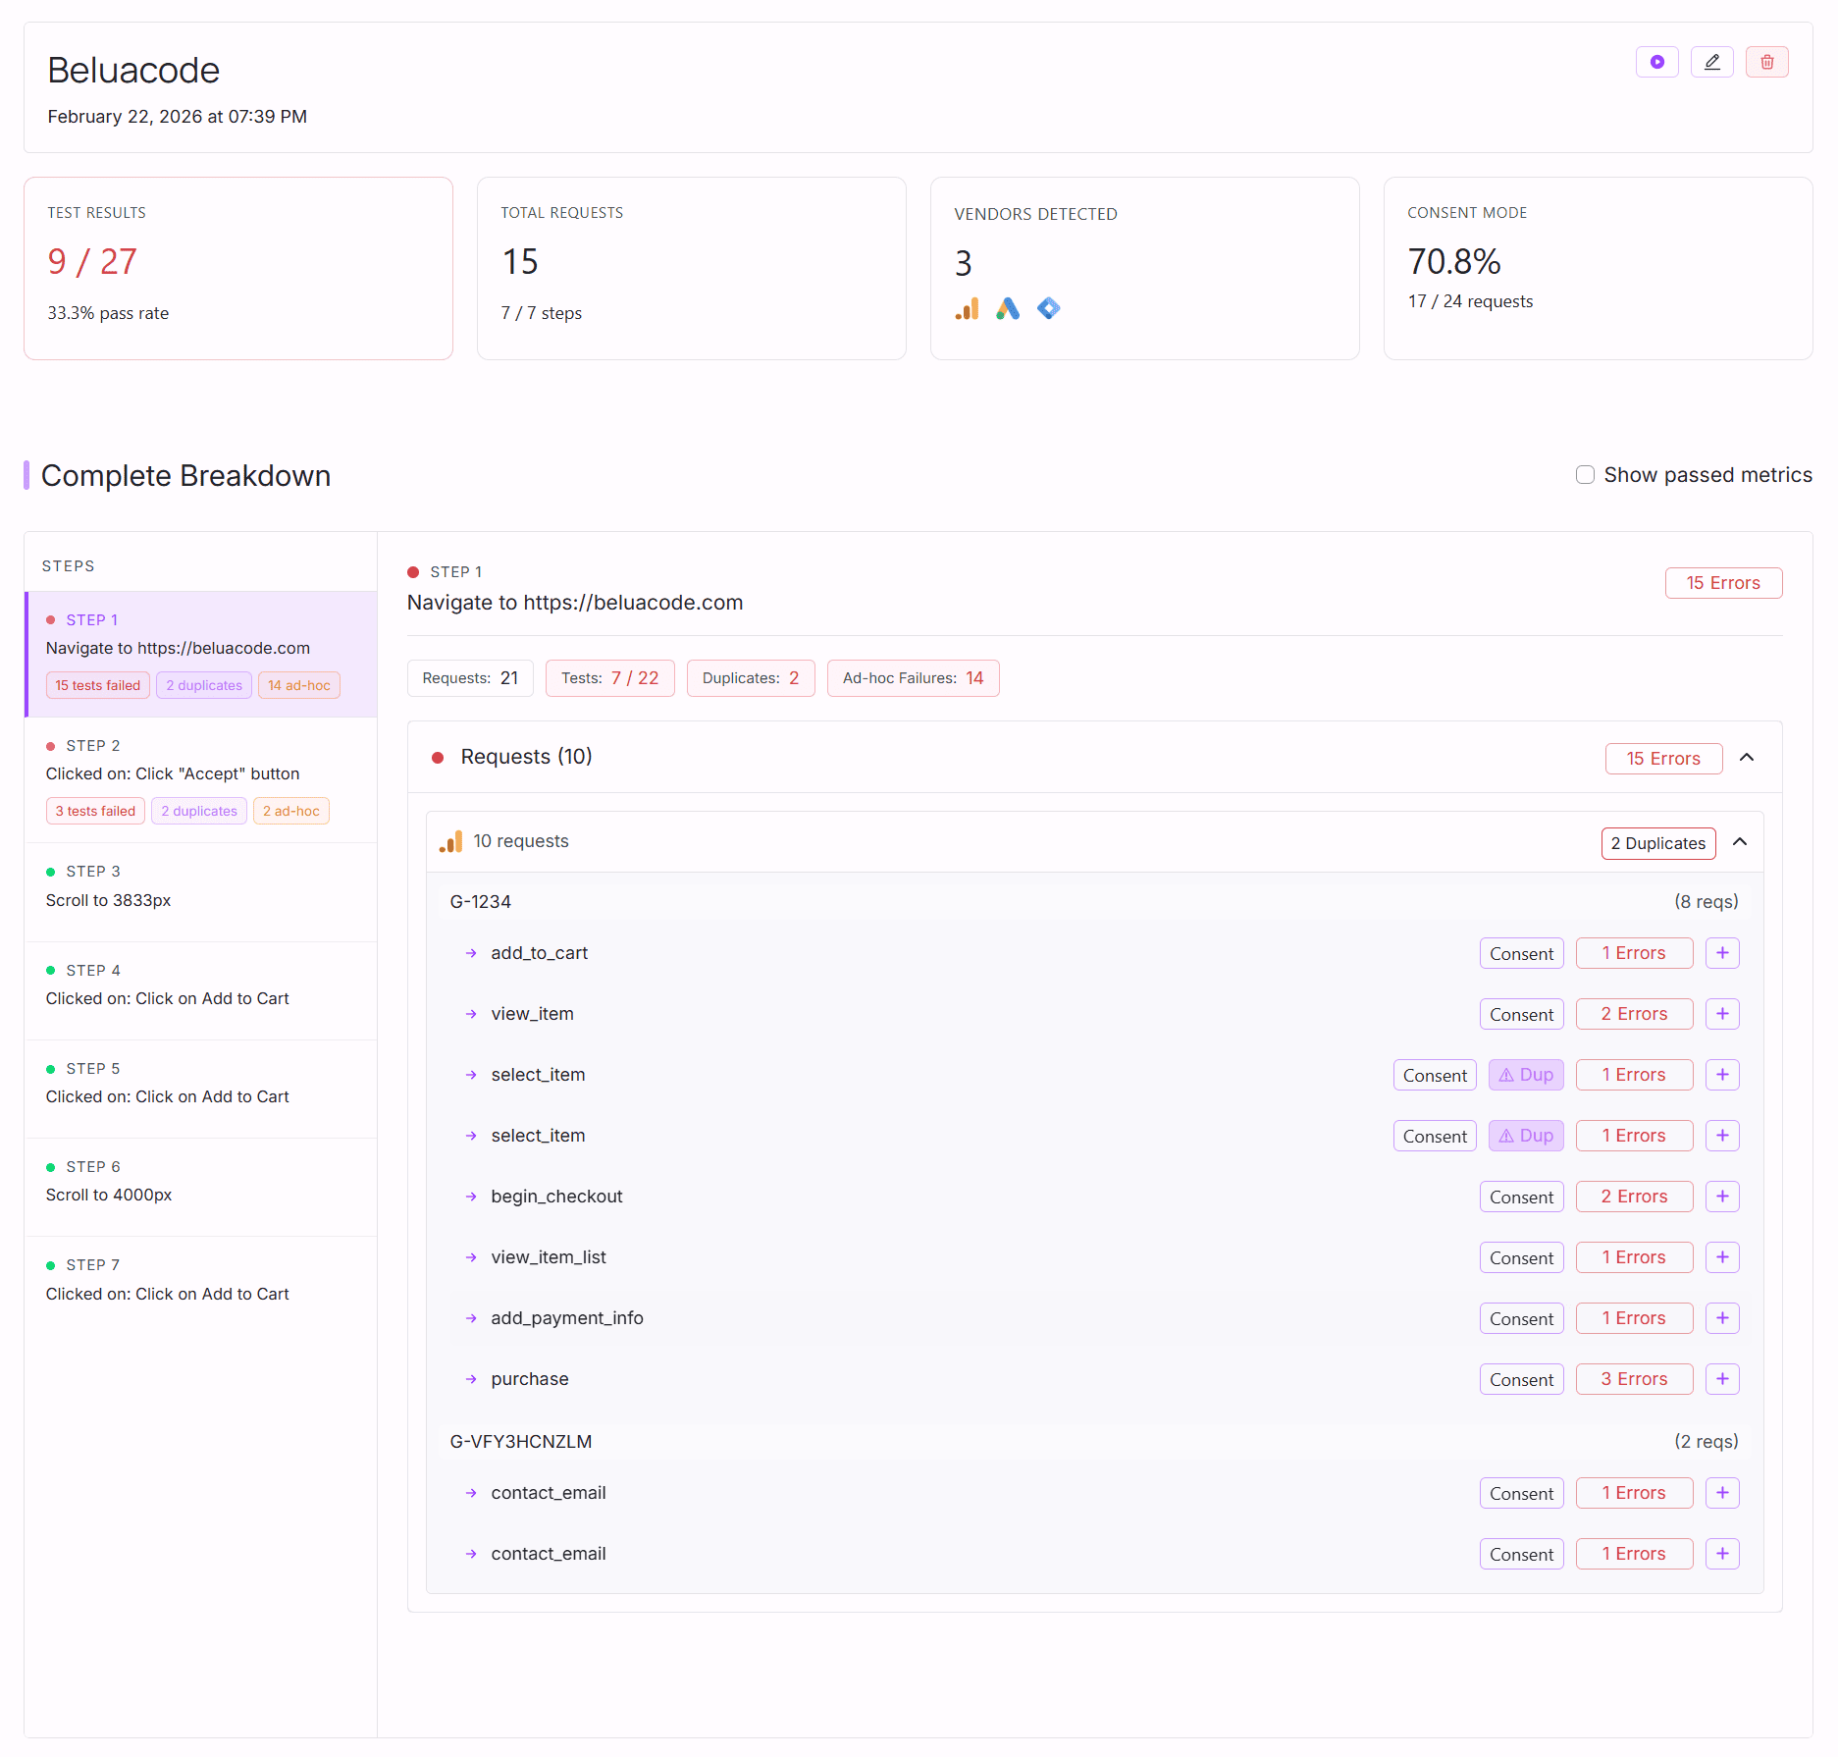1838x1757 pixels.
Task: Collapse the Requests (10) section
Action: point(1747,757)
